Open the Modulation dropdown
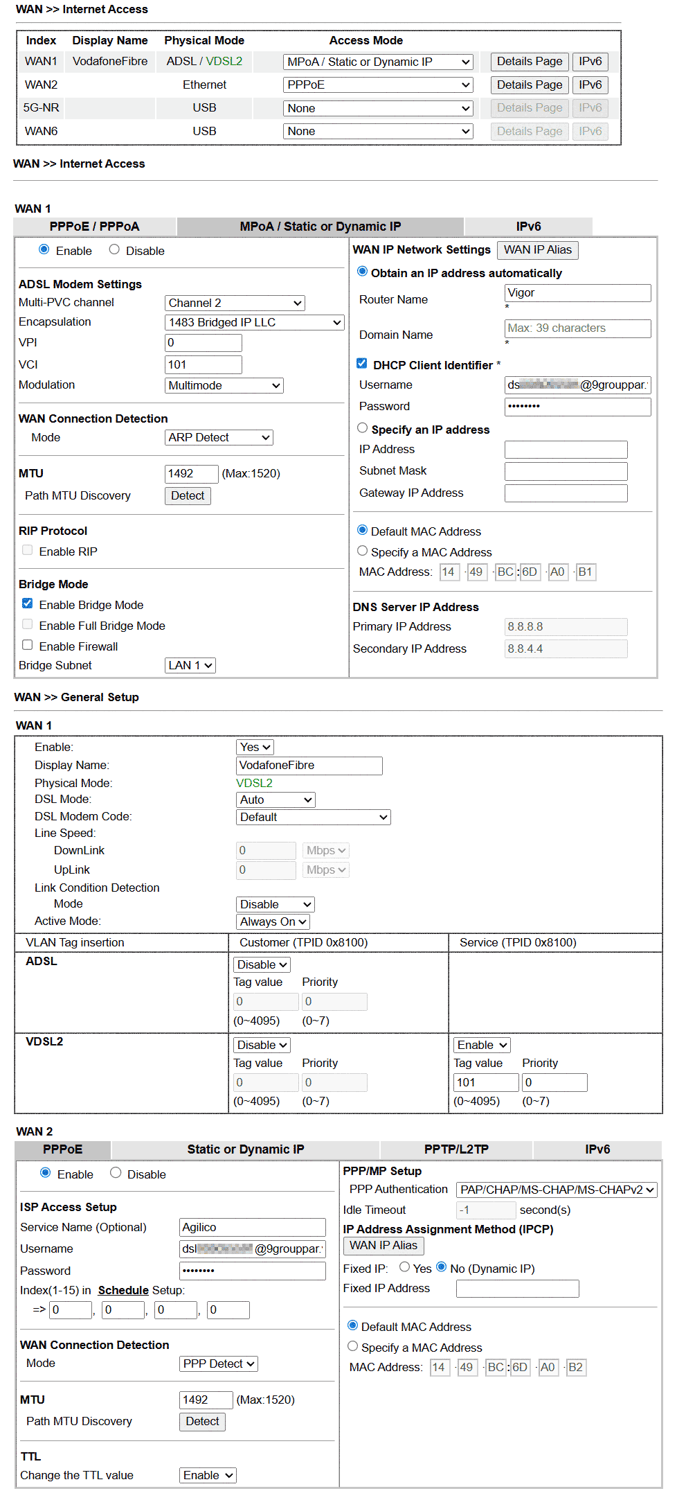 pyautogui.click(x=224, y=385)
